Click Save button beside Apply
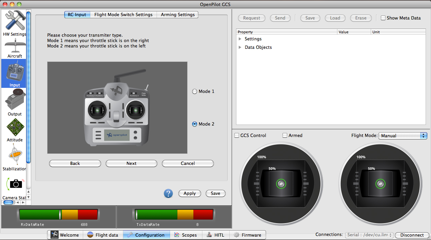Viewport: 431px width, 240px height. click(x=215, y=193)
